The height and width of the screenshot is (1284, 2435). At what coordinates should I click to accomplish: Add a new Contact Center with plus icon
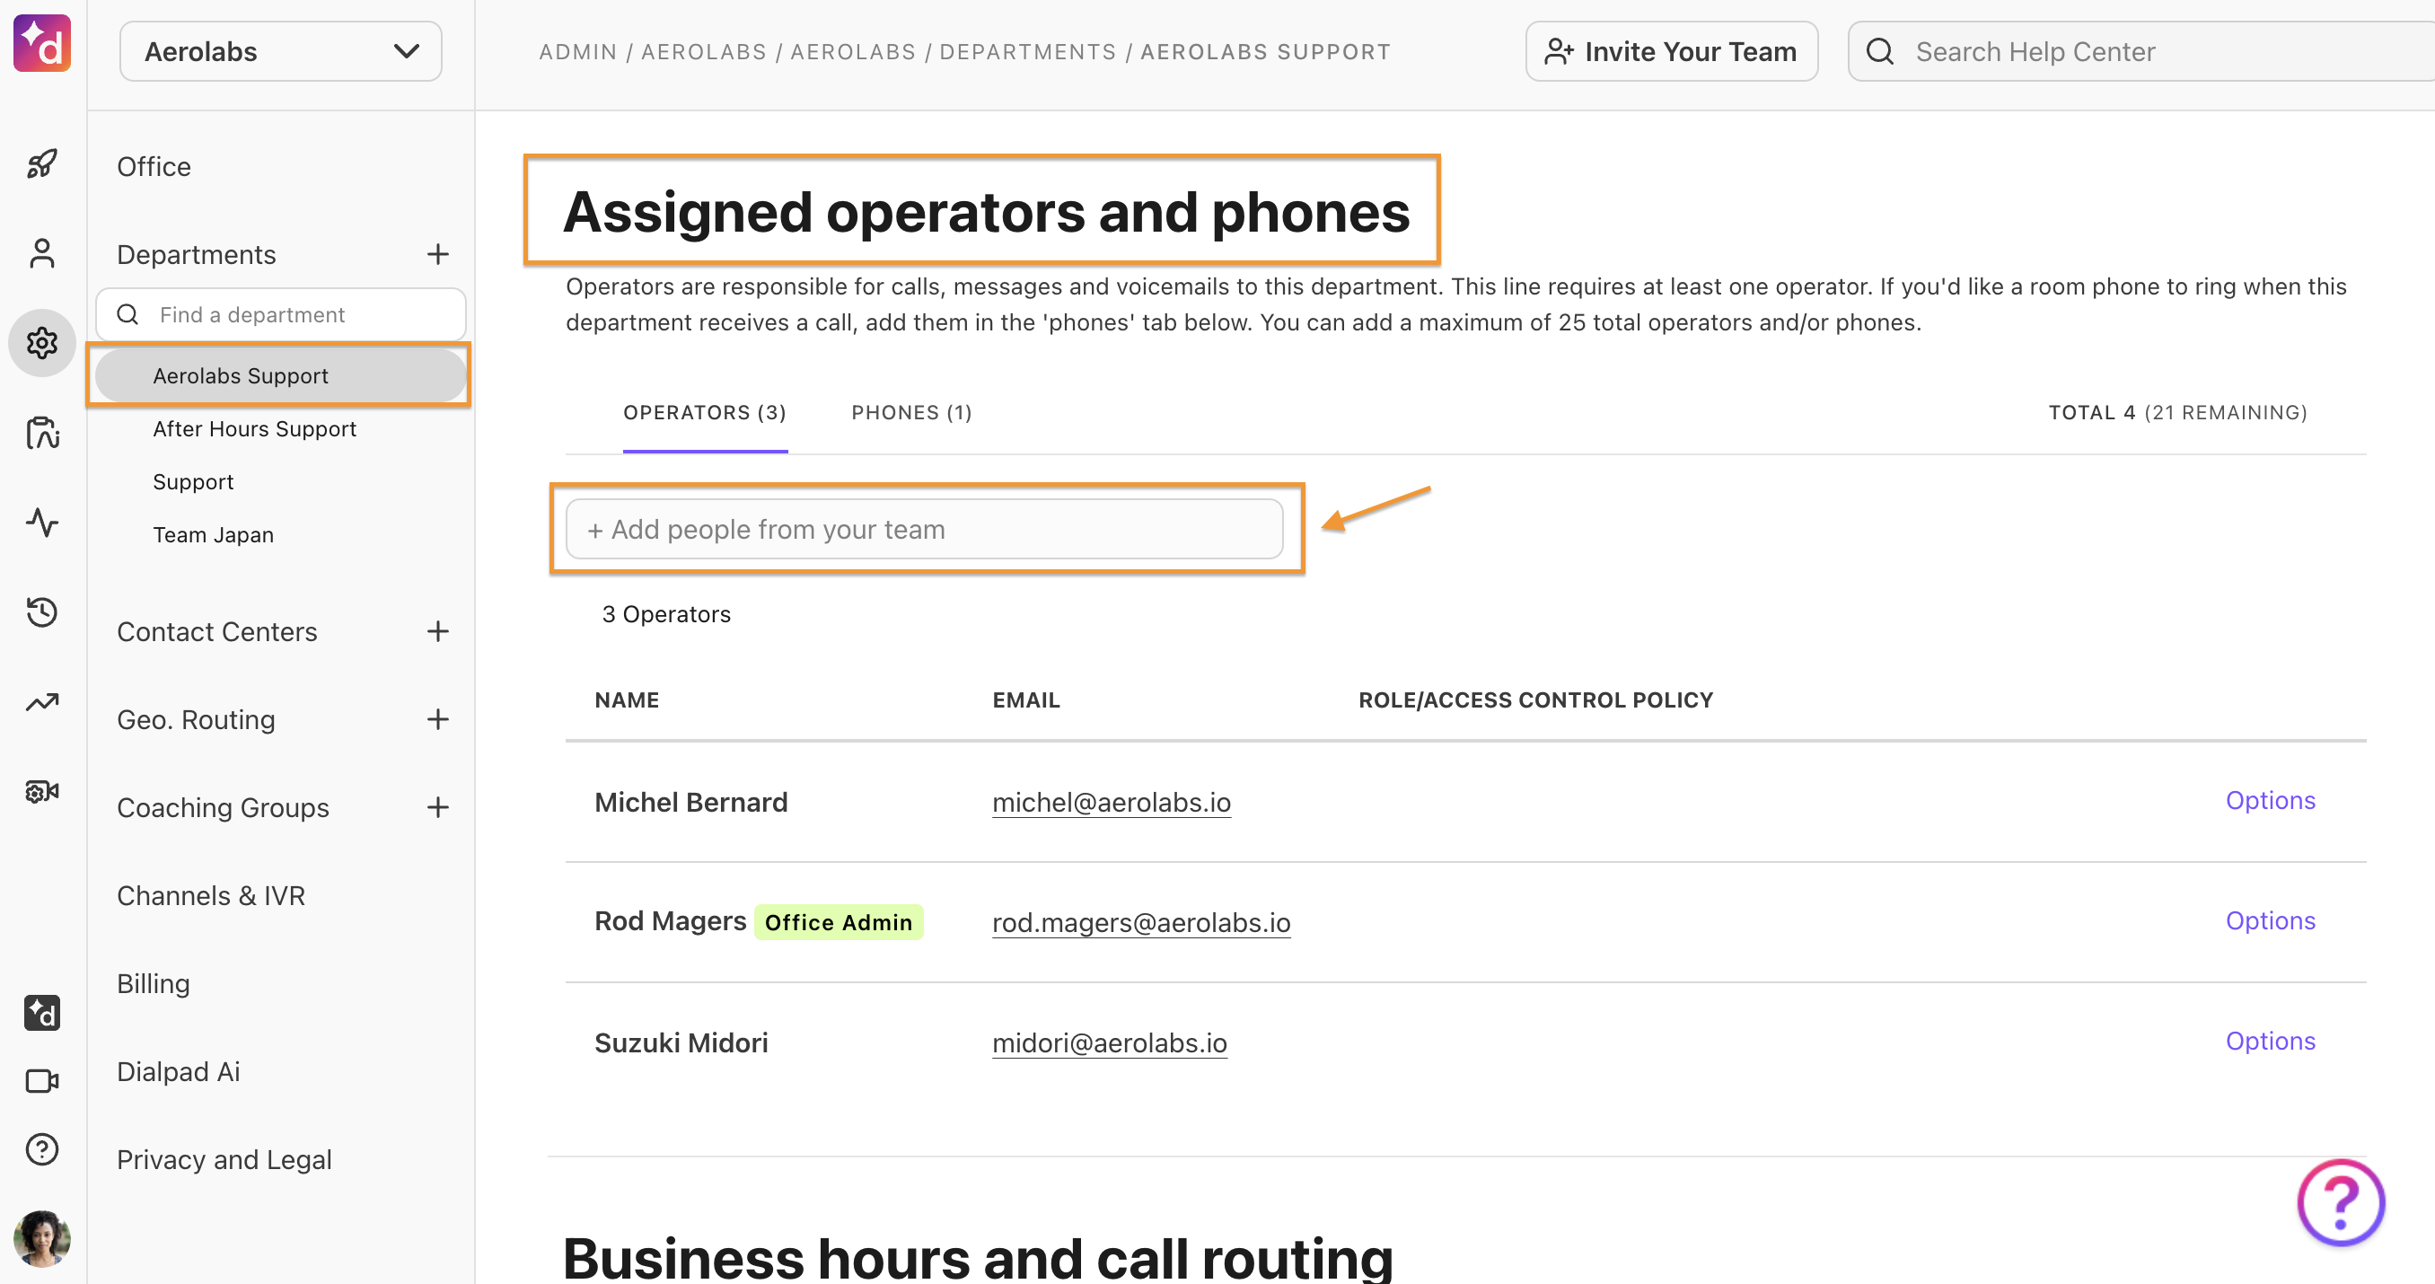[x=437, y=630]
